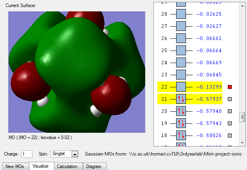Viewport: 247px width, 170px height.
Task: Toggle the red surface marker for orbital 22
Action: click(x=230, y=87)
